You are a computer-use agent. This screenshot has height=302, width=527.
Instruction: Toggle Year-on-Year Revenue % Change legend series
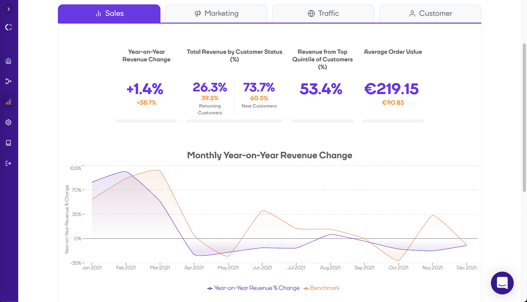coord(254,288)
